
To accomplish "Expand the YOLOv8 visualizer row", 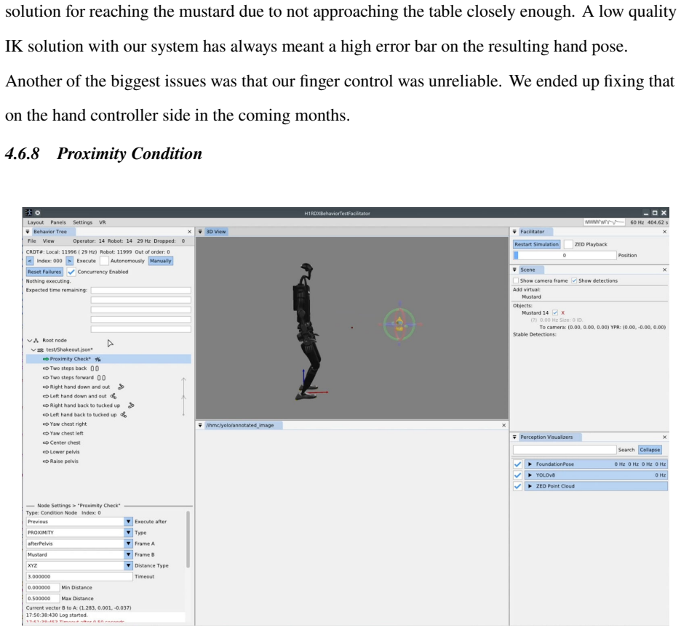I will pos(530,475).
